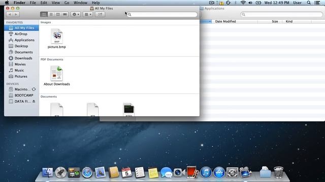Screen dimensions: 325x182
Task: Open iTunes from the Dock
Action: (x=206, y=172)
